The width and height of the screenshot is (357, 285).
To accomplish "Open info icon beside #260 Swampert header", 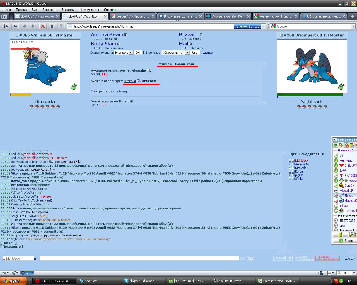I will click(x=281, y=35).
